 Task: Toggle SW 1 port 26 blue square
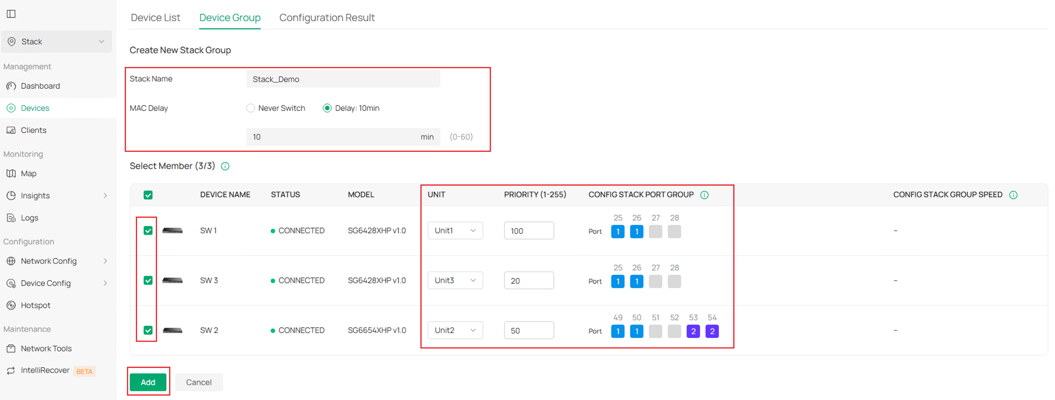(x=637, y=232)
